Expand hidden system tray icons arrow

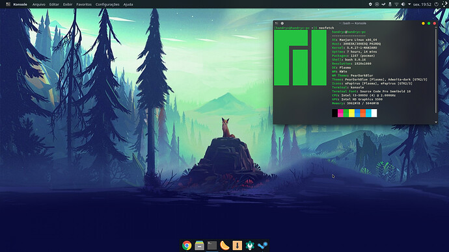click(409, 5)
